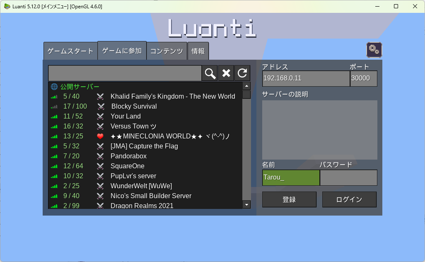The width and height of the screenshot is (425, 262).
Task: Click the swords icon beside [JMA] Capture the Flag
Action: click(100, 146)
